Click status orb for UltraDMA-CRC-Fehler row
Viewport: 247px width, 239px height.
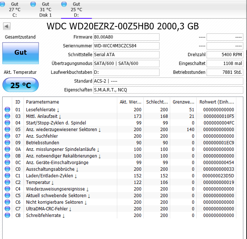[7, 209]
